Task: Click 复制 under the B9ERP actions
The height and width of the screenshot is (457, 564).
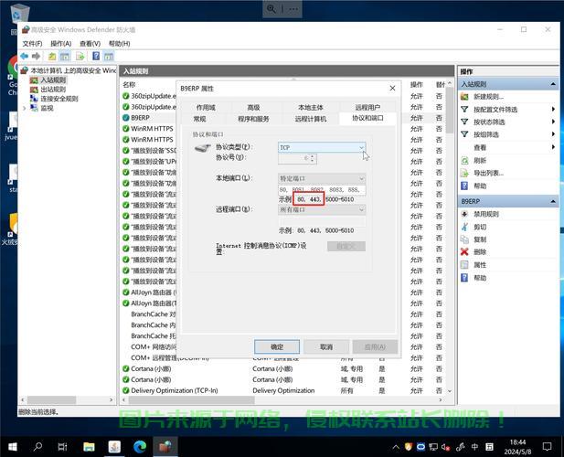Action: coord(480,239)
